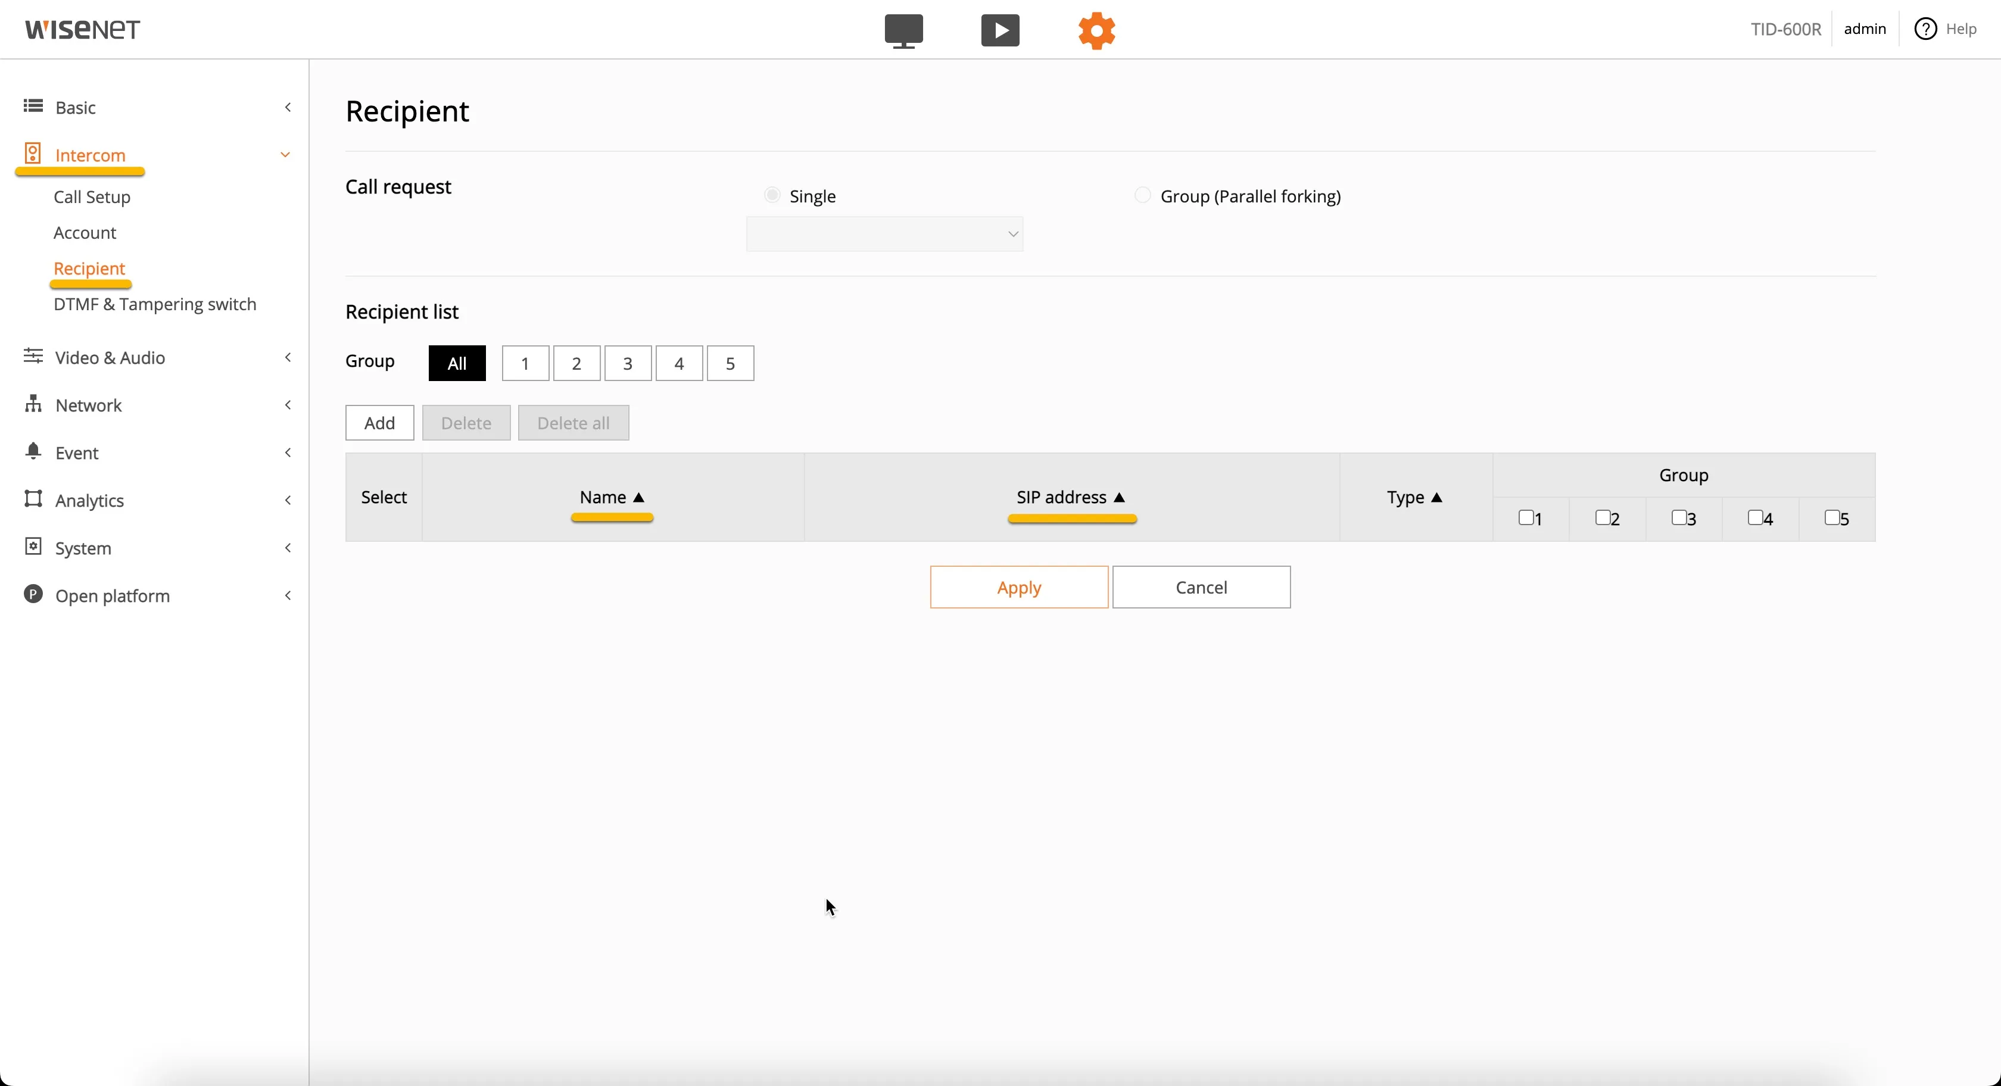Click the Help question mark icon

[1925, 30]
